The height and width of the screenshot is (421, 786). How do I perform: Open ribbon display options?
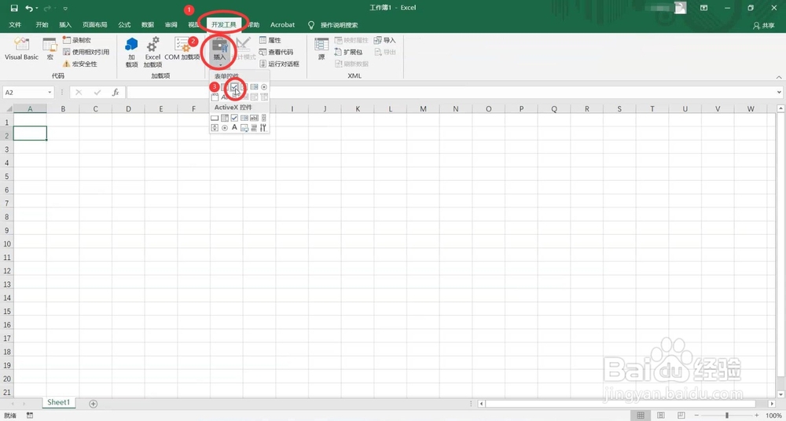703,8
